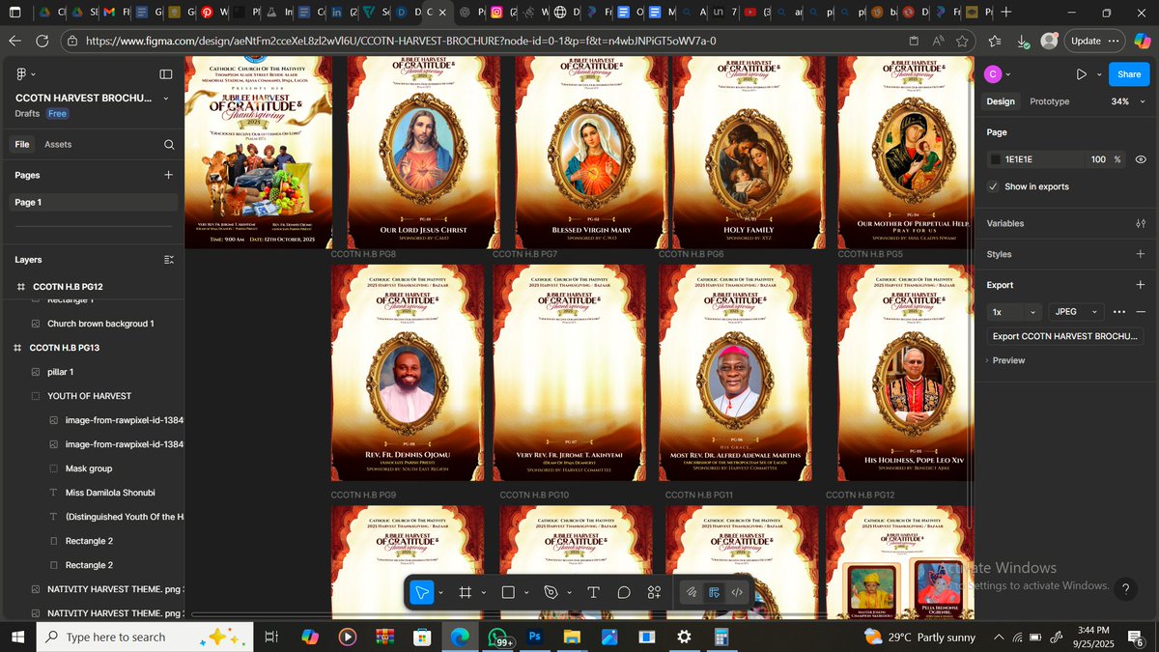The height and width of the screenshot is (652, 1159).
Task: Open Variables settings icon
Action: 1141,223
